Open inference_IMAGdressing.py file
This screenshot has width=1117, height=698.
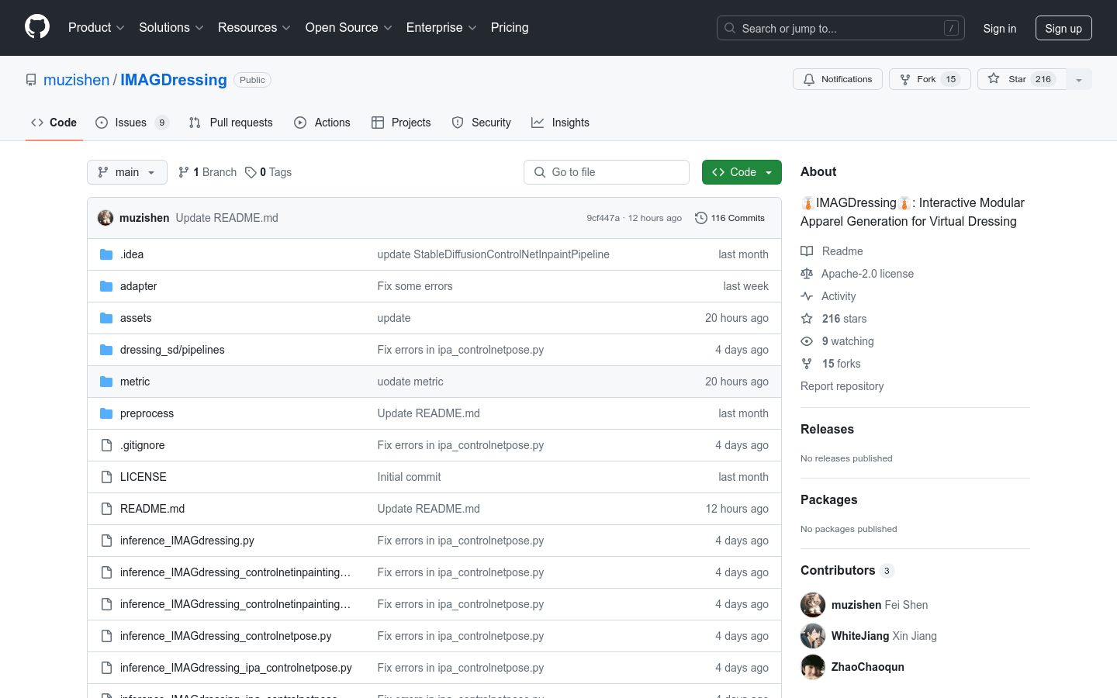[x=187, y=541]
